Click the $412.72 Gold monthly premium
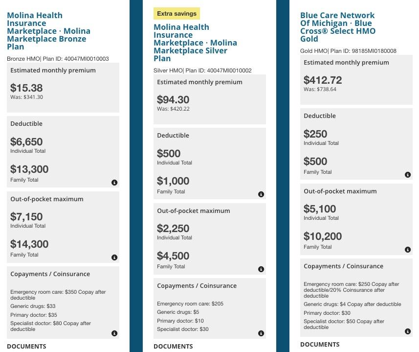This screenshot has height=352, width=419. tap(323, 80)
